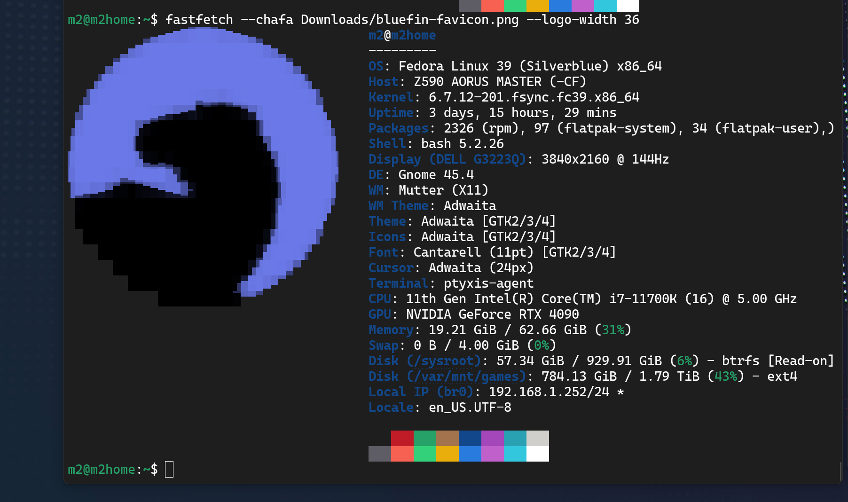Click the "Icons" label

[x=387, y=237]
